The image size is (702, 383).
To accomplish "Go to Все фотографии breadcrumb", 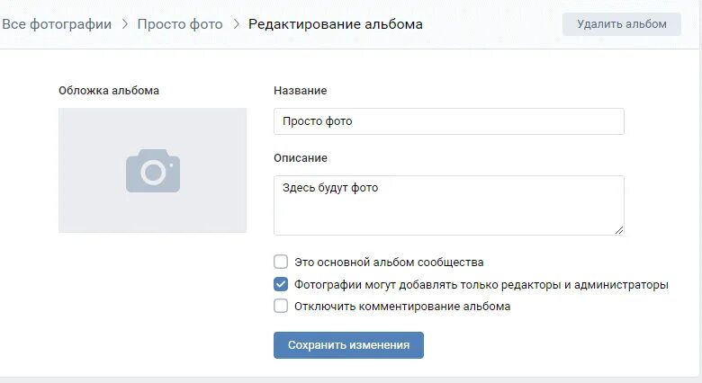I will 57,24.
